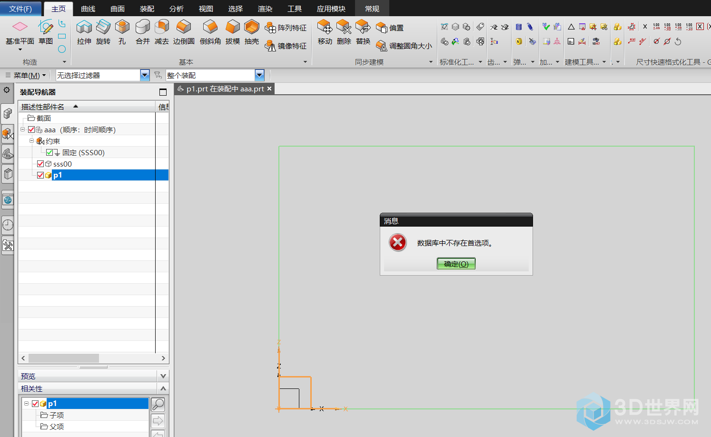The width and height of the screenshot is (711, 437).
Task: Switch to the 分析 ribbon tab
Action: (x=177, y=9)
